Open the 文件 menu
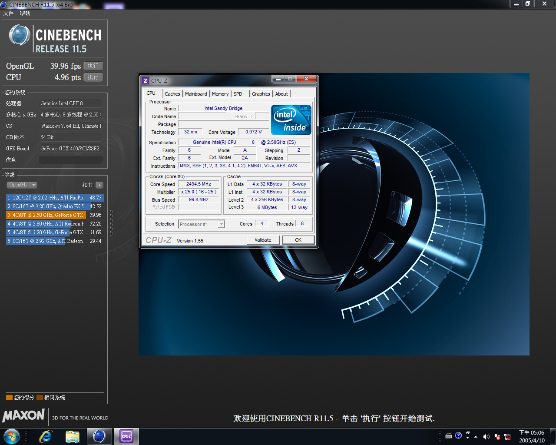Screen dimensions: 556x445 tap(8, 13)
